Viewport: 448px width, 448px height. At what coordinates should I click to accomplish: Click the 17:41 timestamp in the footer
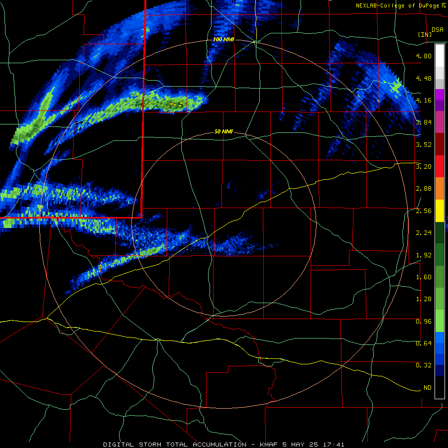coord(335,445)
